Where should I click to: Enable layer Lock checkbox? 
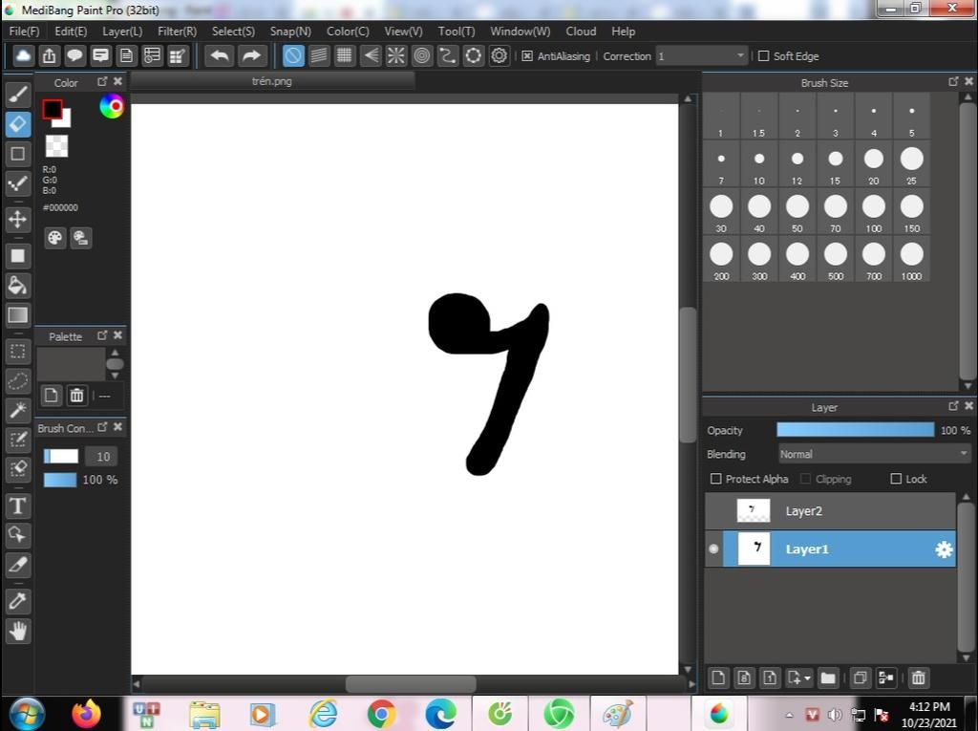(896, 479)
